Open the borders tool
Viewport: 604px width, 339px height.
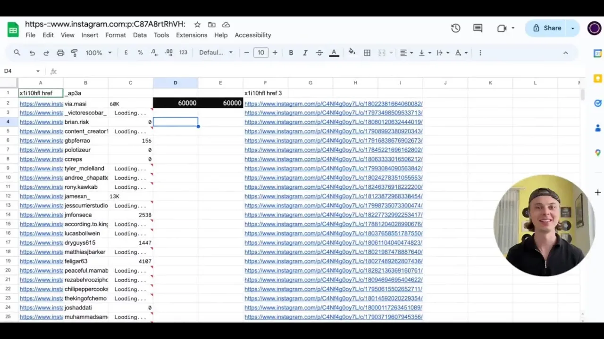click(x=367, y=53)
